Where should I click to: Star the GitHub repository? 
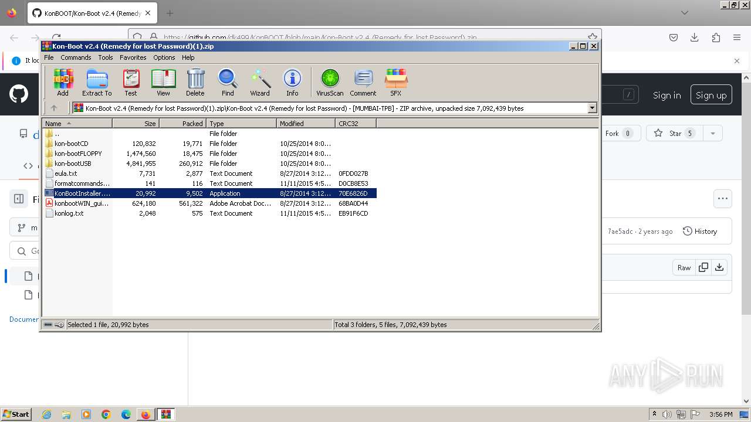(x=675, y=133)
